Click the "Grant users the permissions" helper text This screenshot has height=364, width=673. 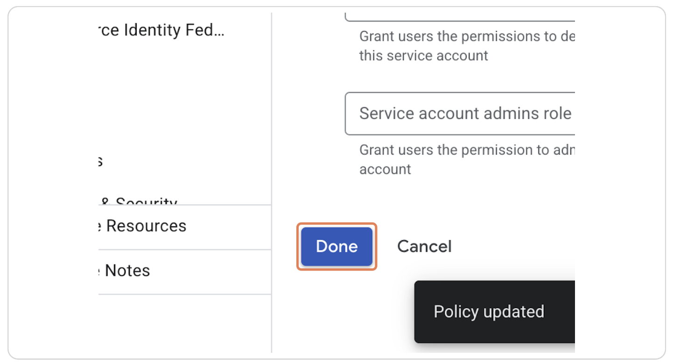[x=467, y=36]
